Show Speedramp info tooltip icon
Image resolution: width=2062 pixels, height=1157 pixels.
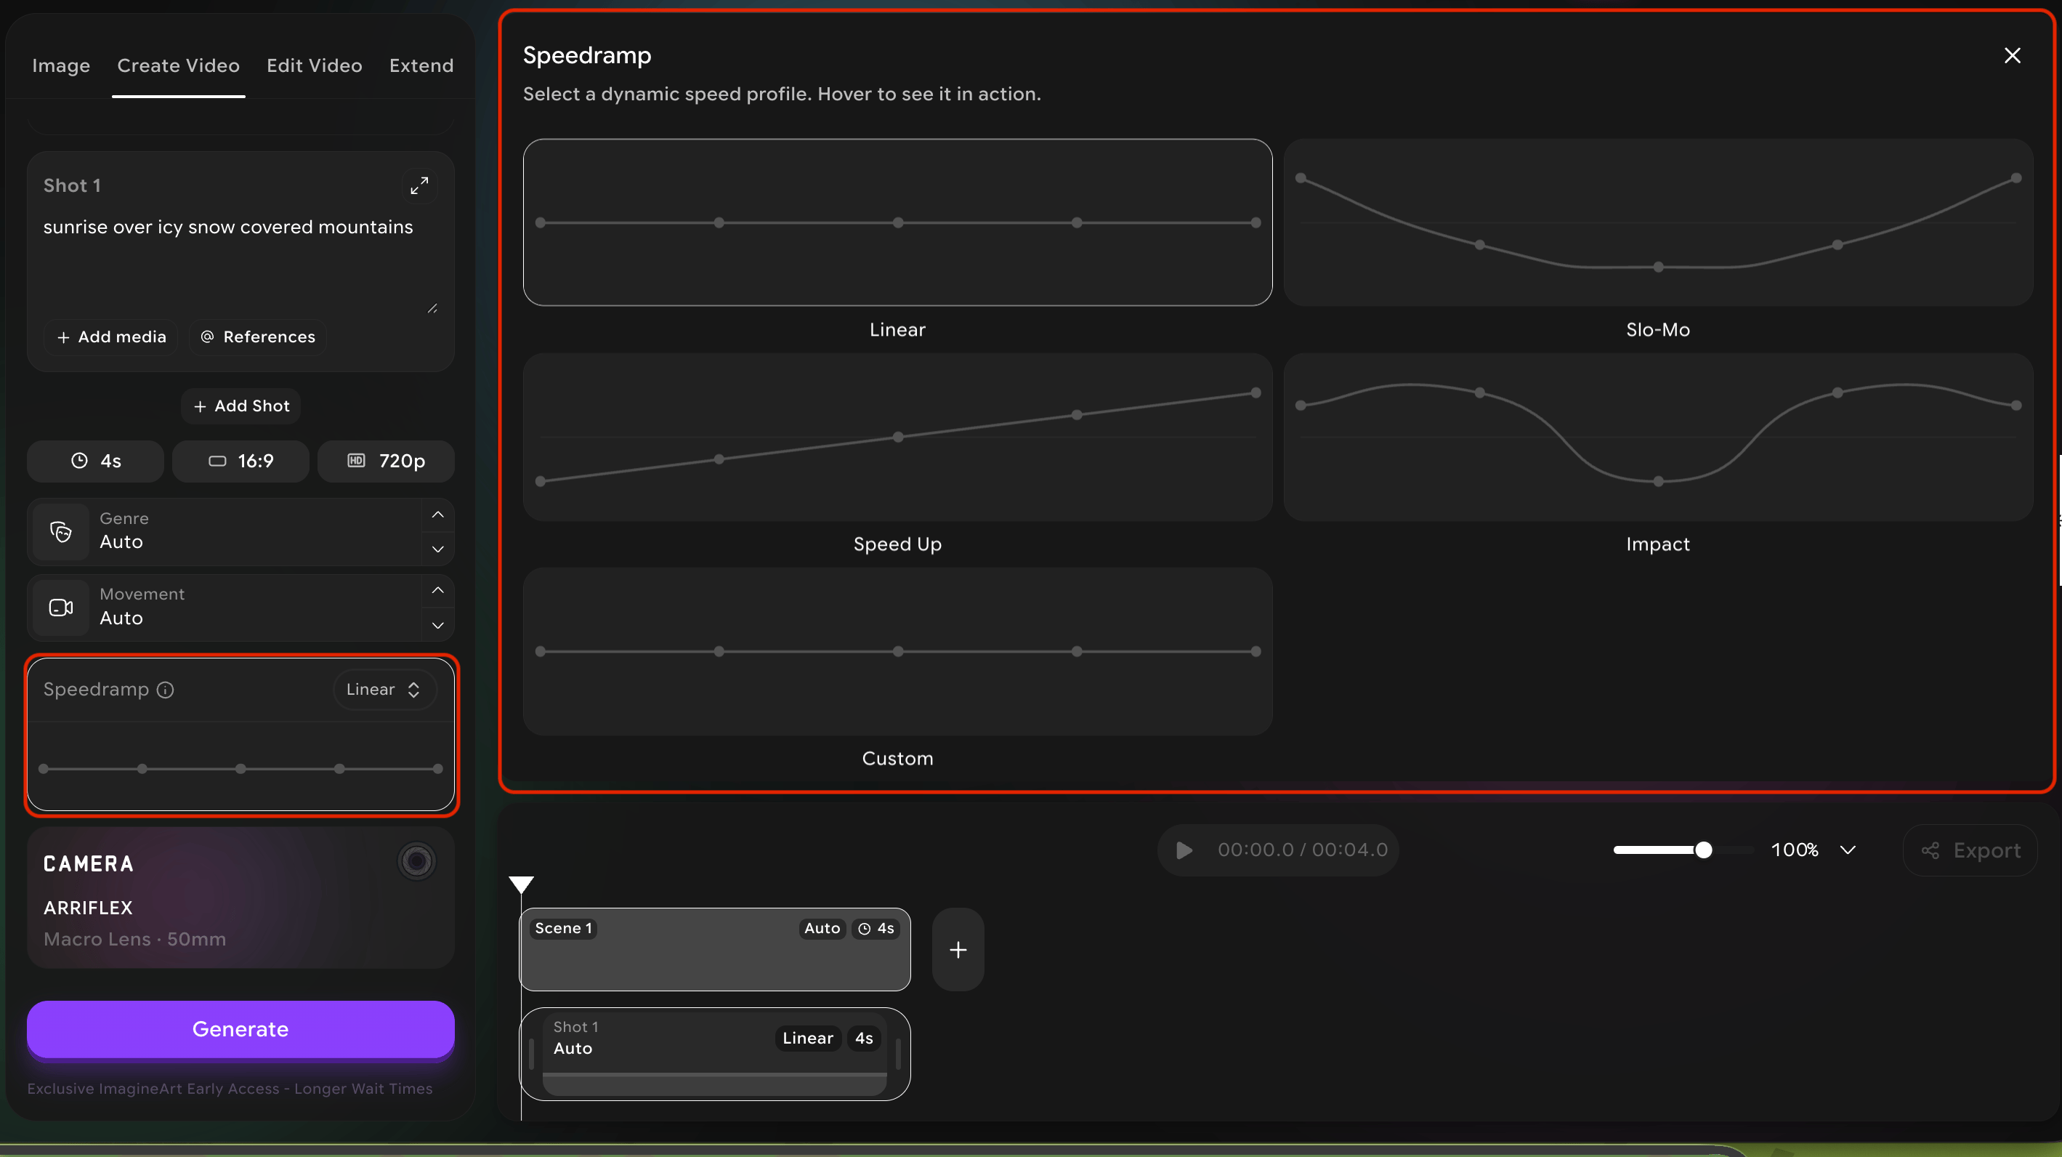(x=166, y=690)
